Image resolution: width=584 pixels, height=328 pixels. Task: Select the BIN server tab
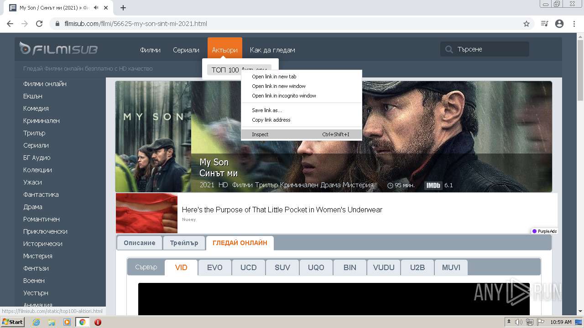coord(350,267)
